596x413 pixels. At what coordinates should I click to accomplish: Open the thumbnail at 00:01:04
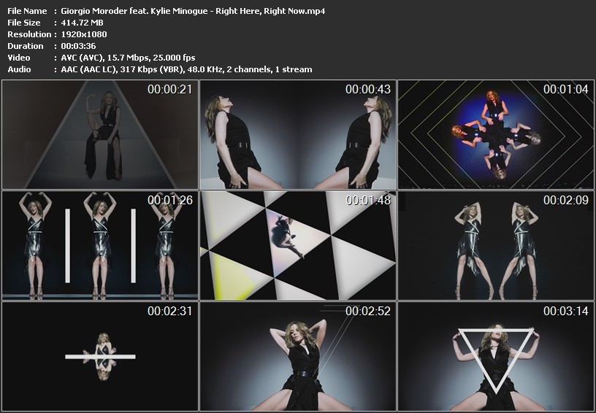pos(496,134)
